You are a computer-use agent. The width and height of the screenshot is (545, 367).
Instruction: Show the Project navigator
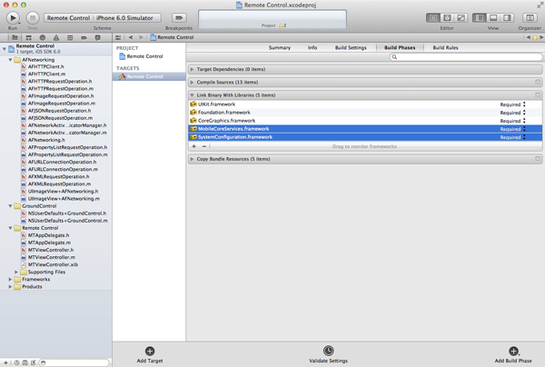pos(15,37)
